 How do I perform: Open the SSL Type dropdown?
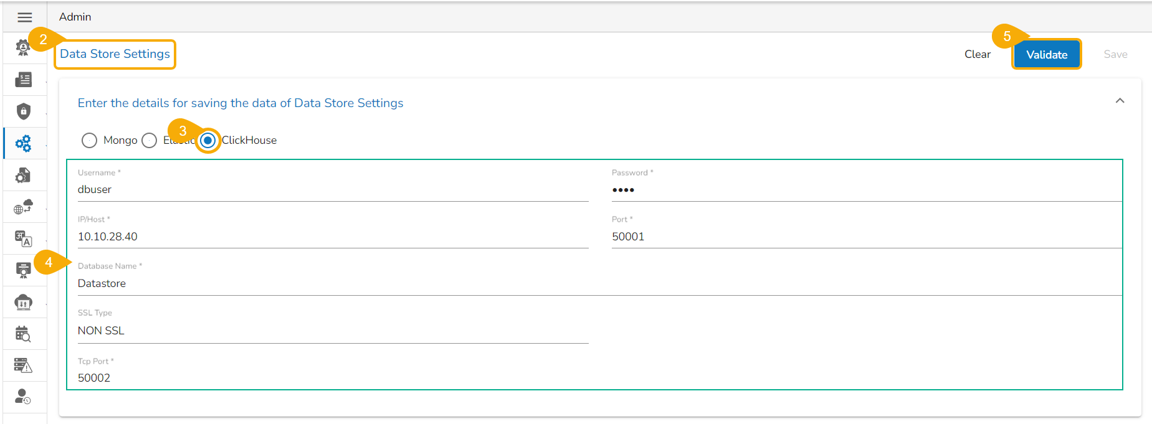333,331
